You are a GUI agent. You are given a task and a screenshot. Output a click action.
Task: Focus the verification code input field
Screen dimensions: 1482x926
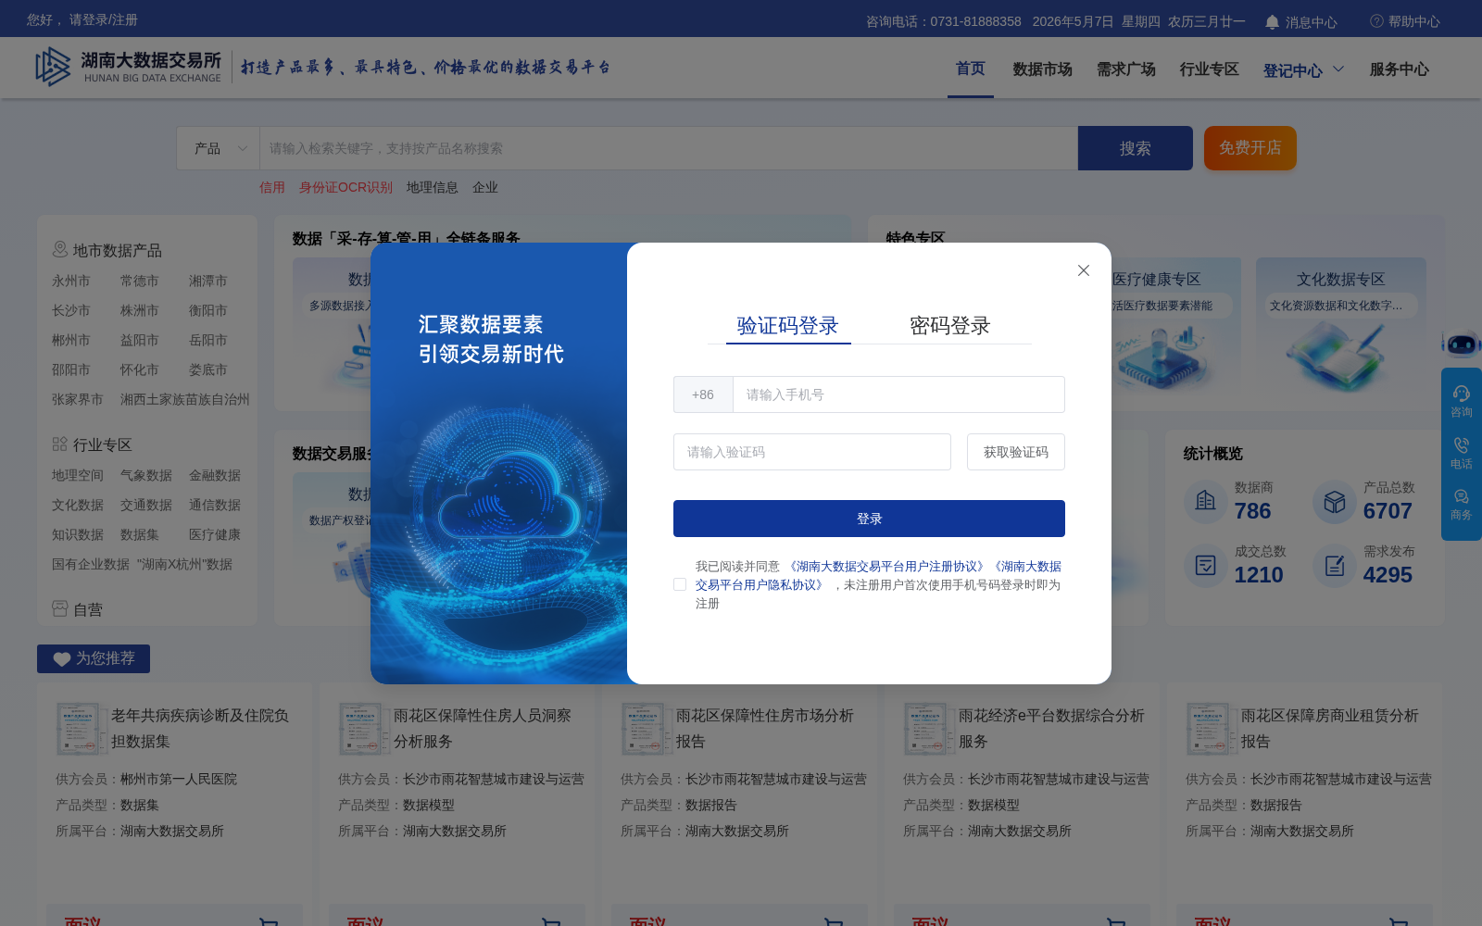pyautogui.click(x=812, y=452)
